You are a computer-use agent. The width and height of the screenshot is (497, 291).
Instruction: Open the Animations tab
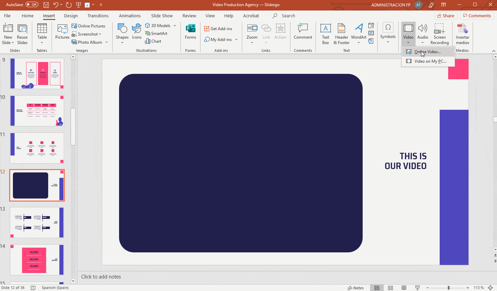click(130, 16)
